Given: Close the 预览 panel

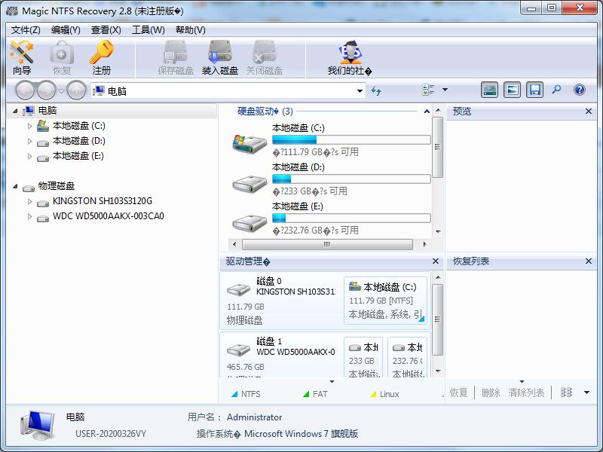Looking at the screenshot, I should pyautogui.click(x=589, y=111).
